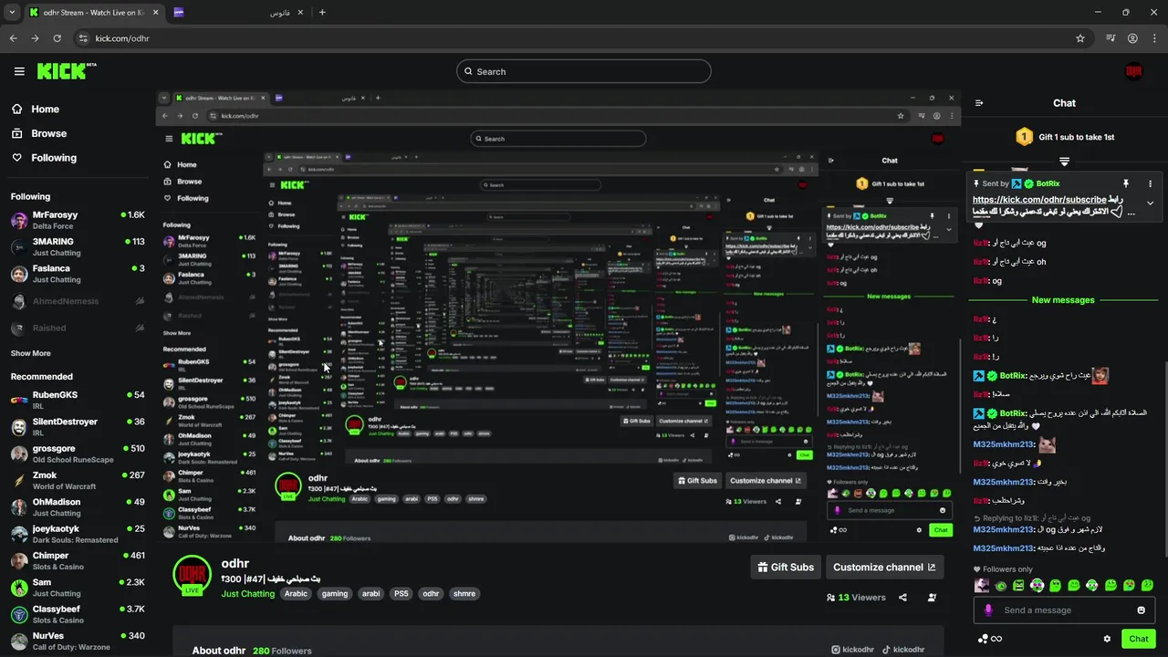The height and width of the screenshot is (657, 1168).
Task: Click the share icon near Viewers
Action: 902,598
